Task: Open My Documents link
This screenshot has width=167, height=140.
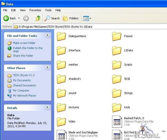Action: (22, 80)
